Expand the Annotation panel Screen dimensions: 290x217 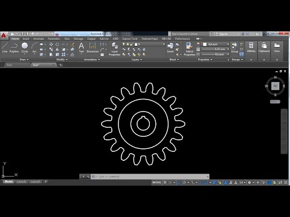(x=92, y=60)
